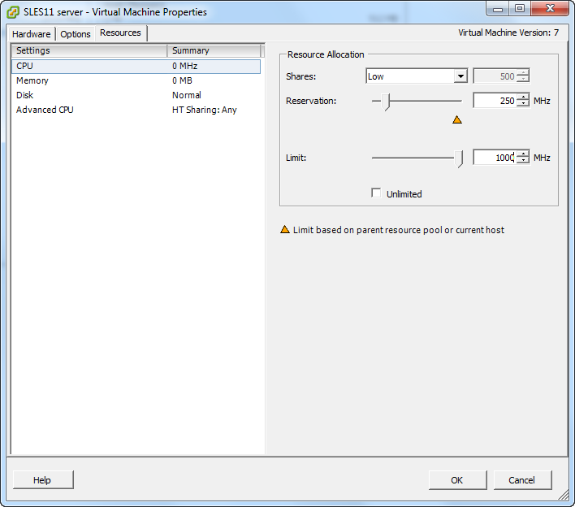Click the Help button
This screenshot has height=507, width=575.
click(x=43, y=480)
